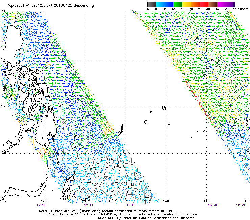Click the legend tick label '25'
Image resolution: width=250 pixels, height=220 pixels.
click(191, 9)
